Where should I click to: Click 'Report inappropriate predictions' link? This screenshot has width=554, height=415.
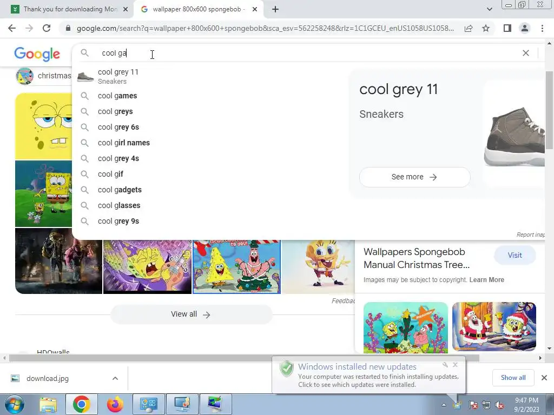pyautogui.click(x=530, y=235)
